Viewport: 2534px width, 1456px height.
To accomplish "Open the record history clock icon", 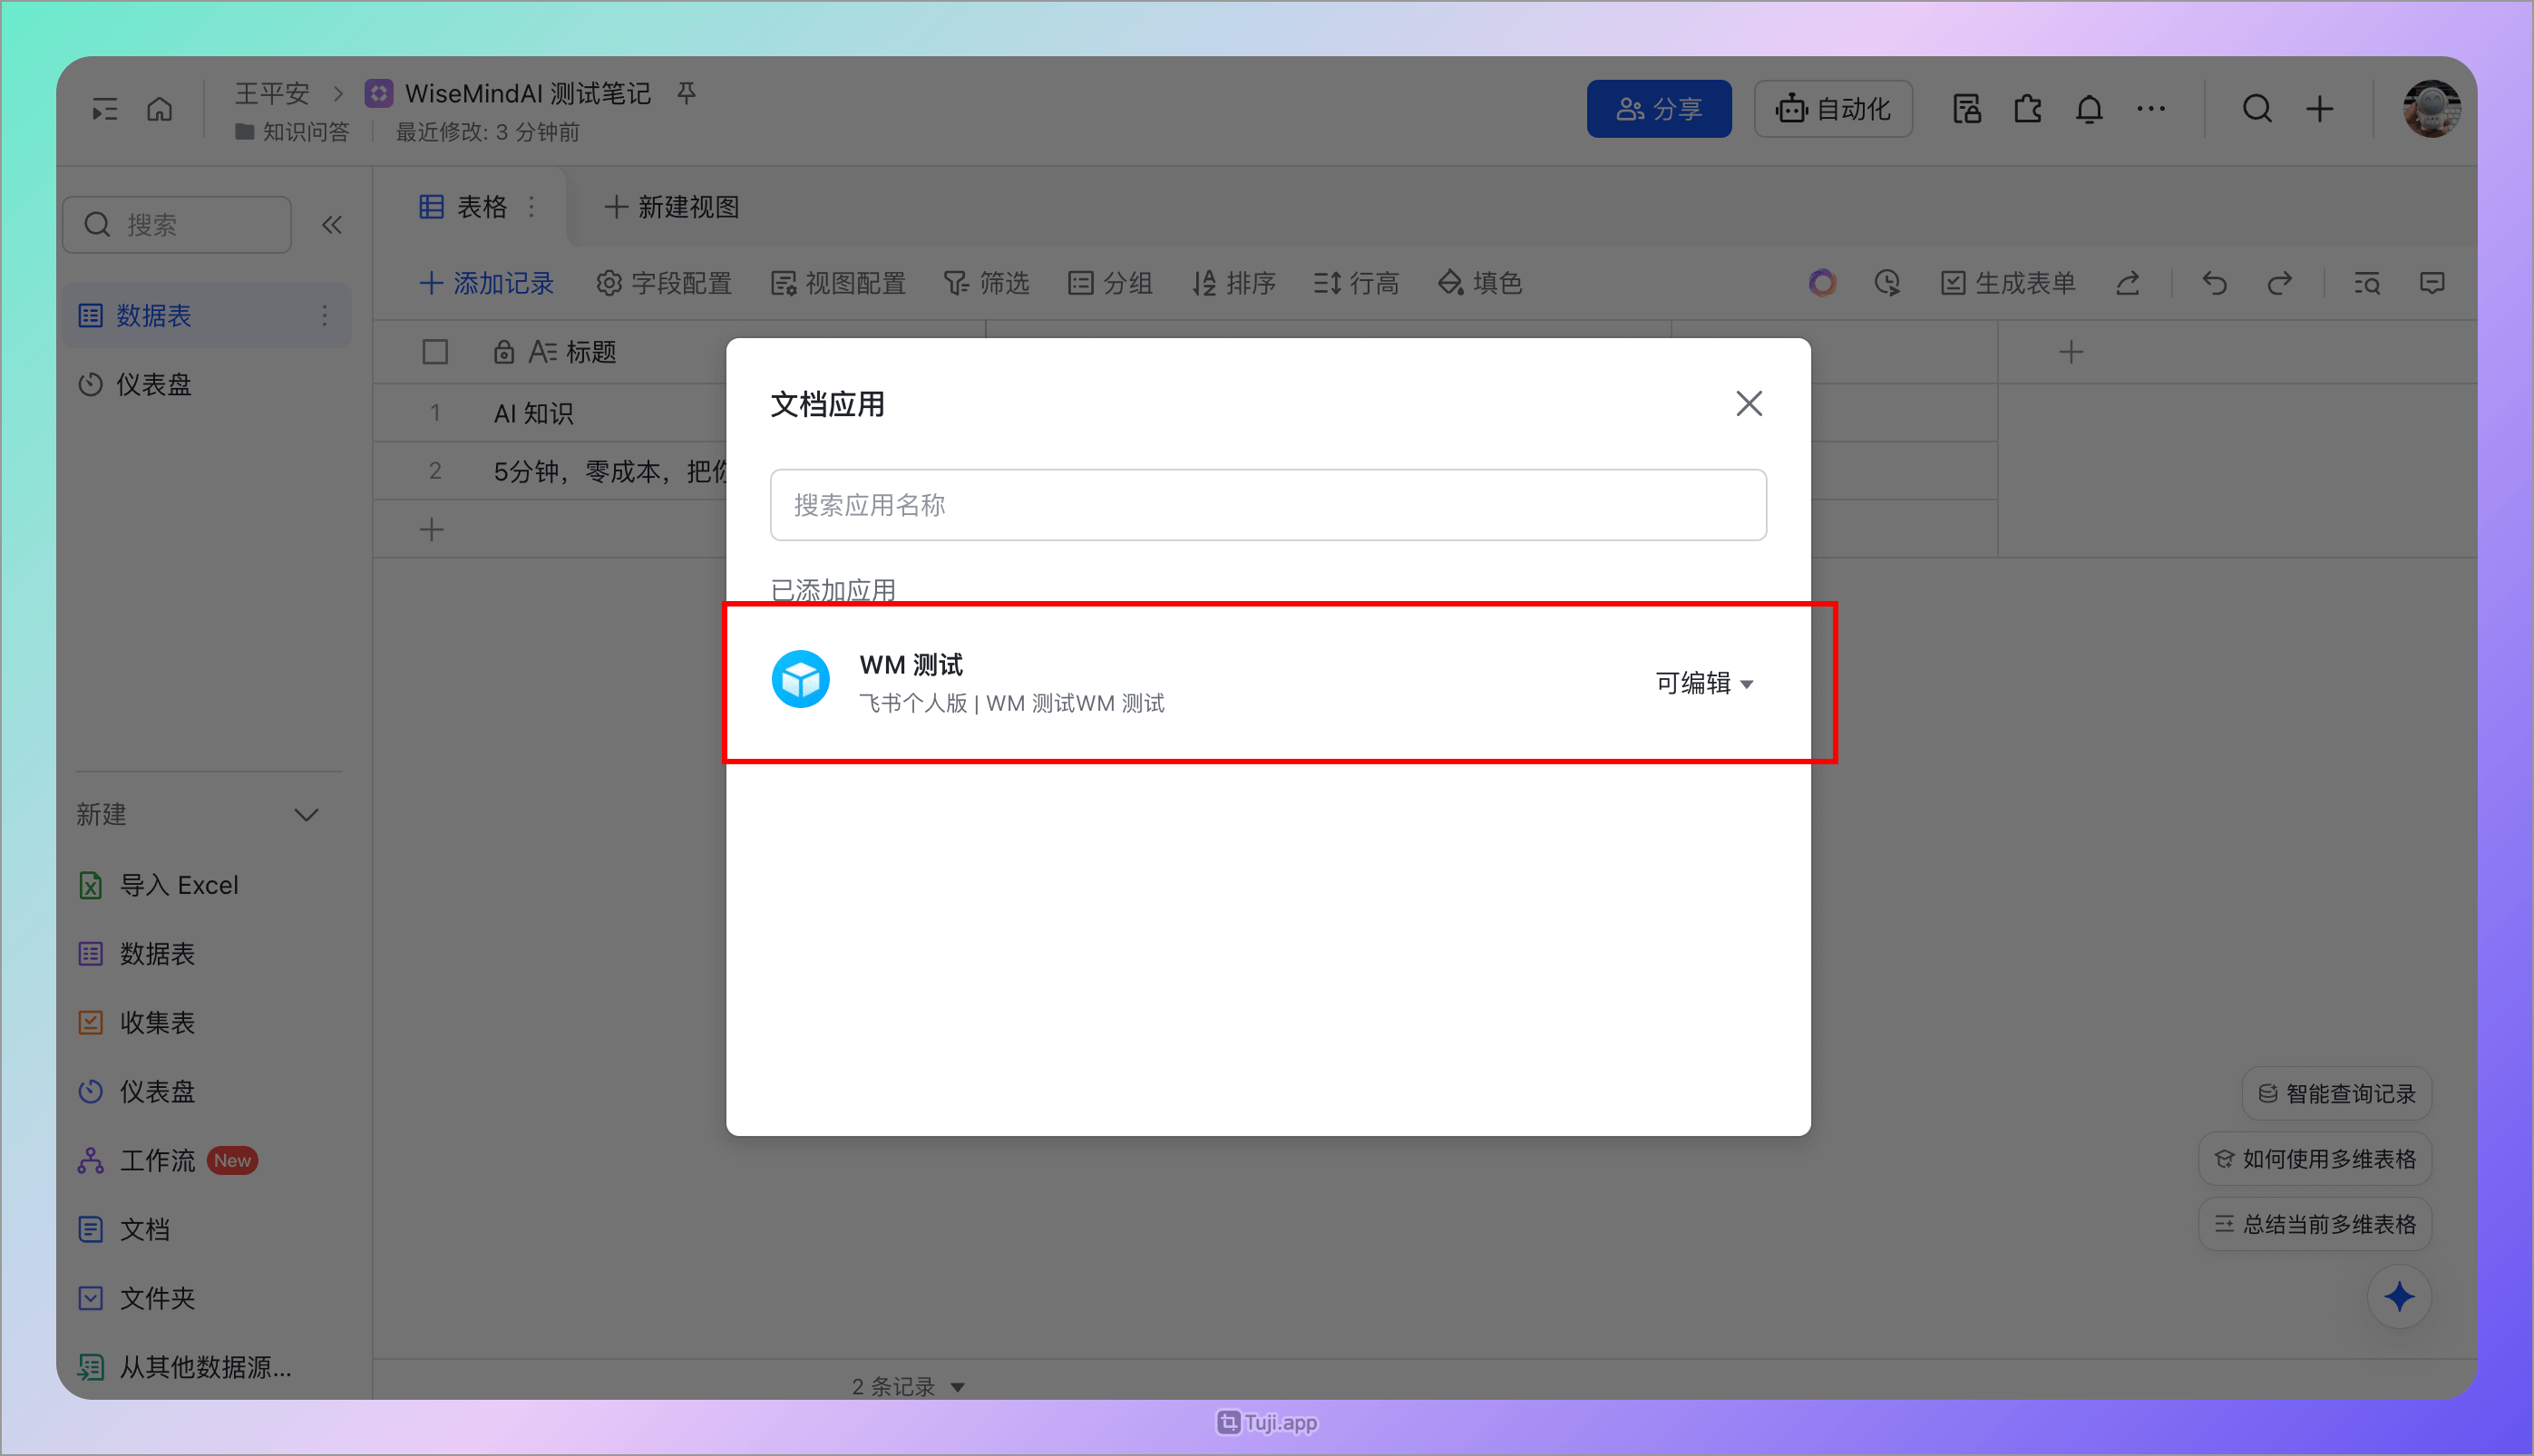I will pyautogui.click(x=1886, y=283).
